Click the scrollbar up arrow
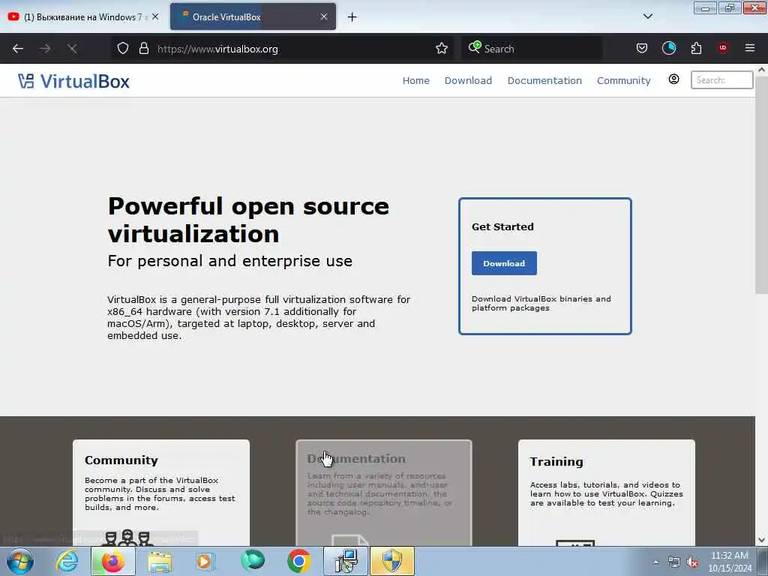Image resolution: width=768 pixels, height=576 pixels. coord(761,70)
